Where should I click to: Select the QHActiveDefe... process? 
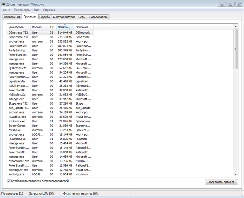point(50,68)
